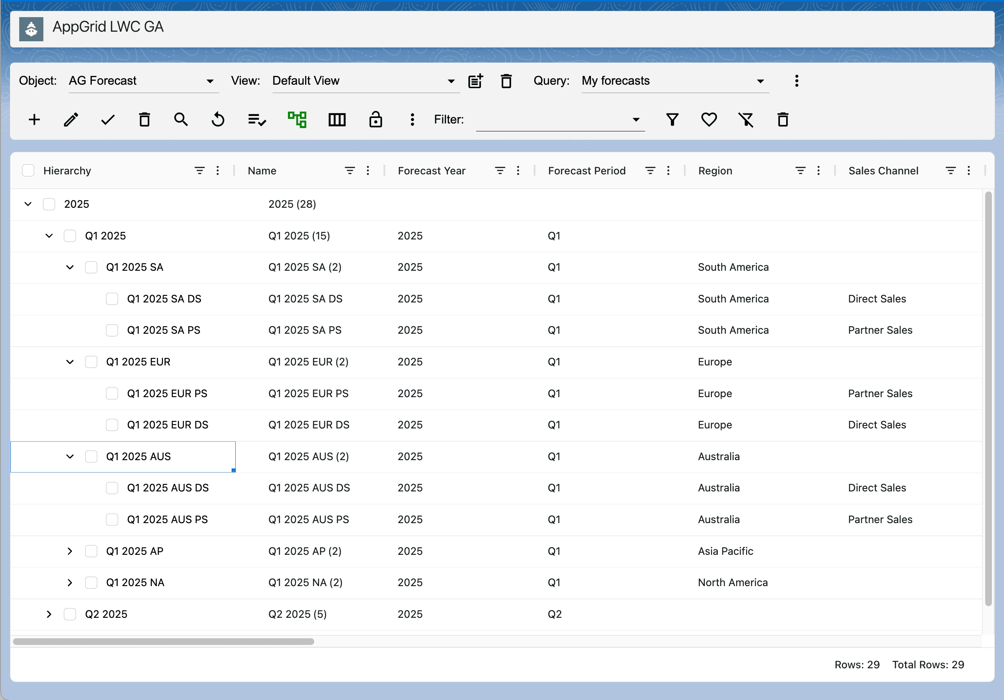Collapse the Q1 2025 EUR group

click(x=70, y=362)
